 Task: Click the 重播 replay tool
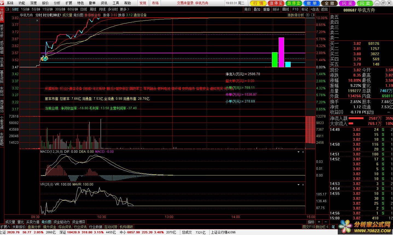pos(267,9)
